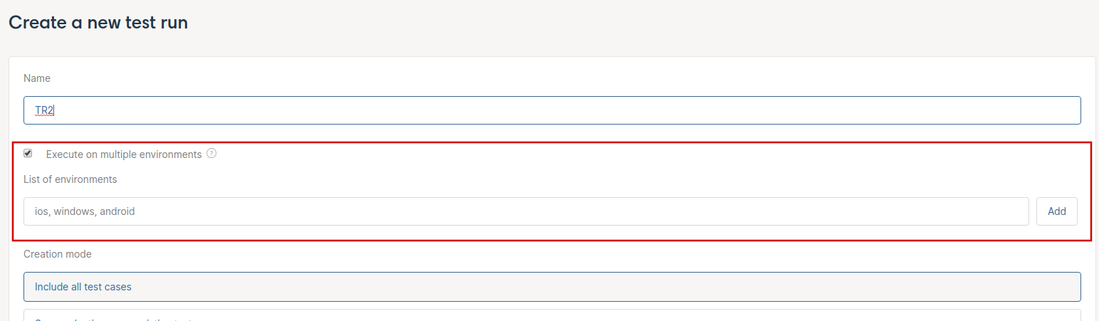The height and width of the screenshot is (321, 1099).
Task: Toggle the 'Execute on multiple environments' label
Action: tap(124, 154)
